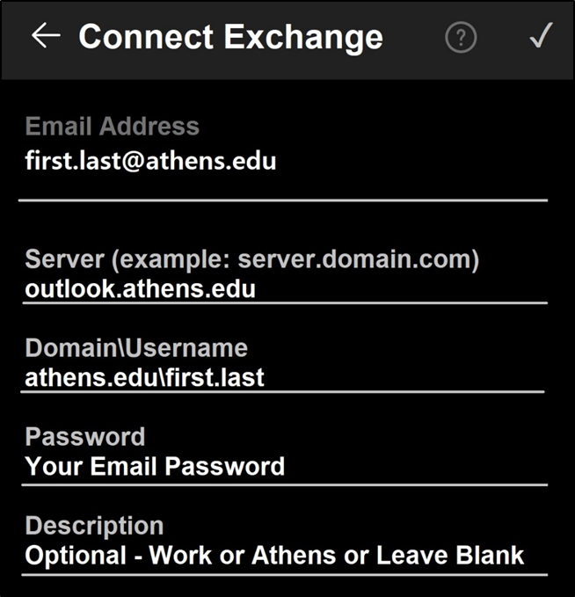Click the underline below the Domain\Username value
The height and width of the screenshot is (597, 575).
283,392
